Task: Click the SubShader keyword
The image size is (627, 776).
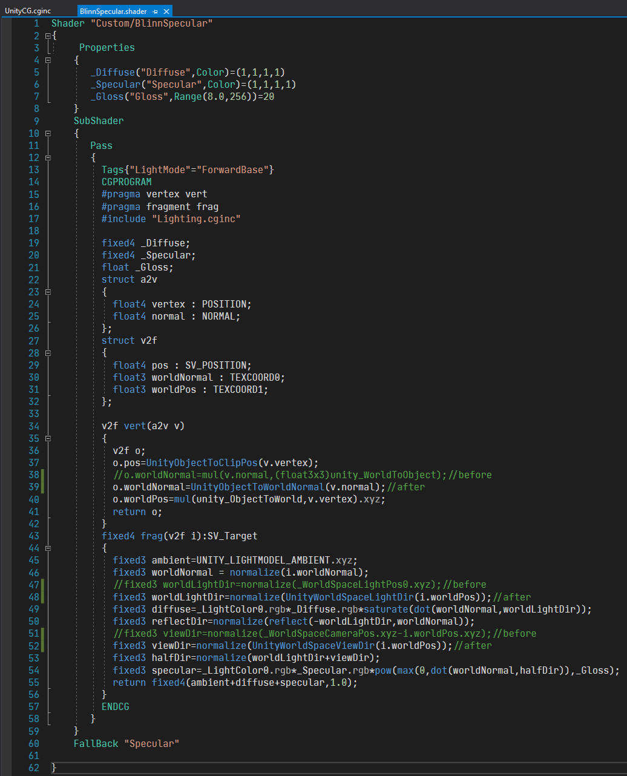Action: tap(99, 120)
